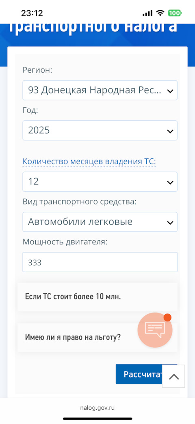The image size is (195, 424).
Task: Tap the clock showing 23:12
Action: tap(32, 13)
